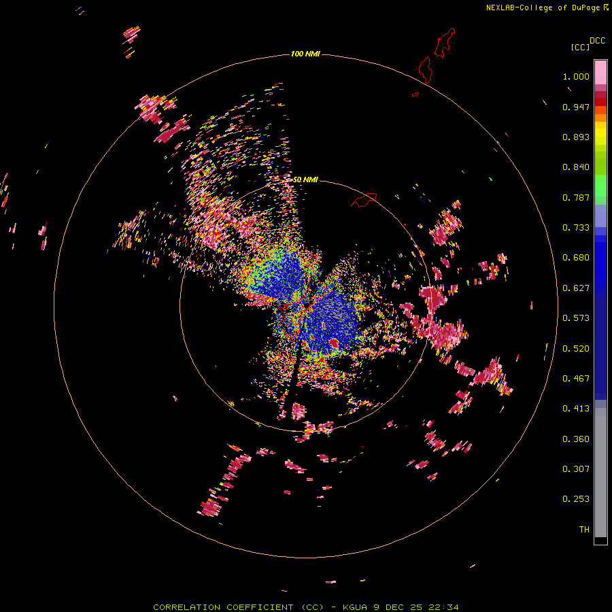Click the KGUA station identifier in the caption
Image resolution: width=612 pixels, height=612 pixels.
[355, 607]
